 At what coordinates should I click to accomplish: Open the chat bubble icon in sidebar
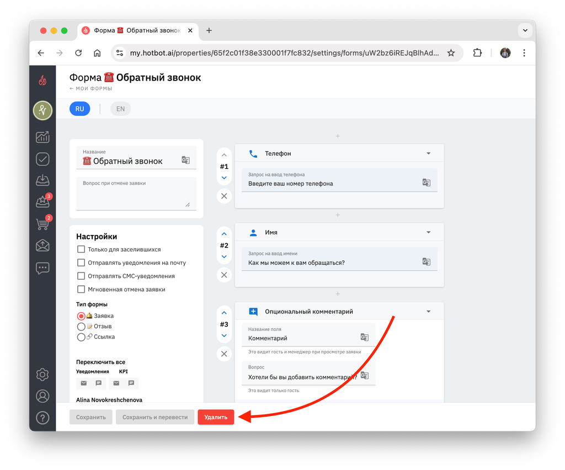click(42, 268)
